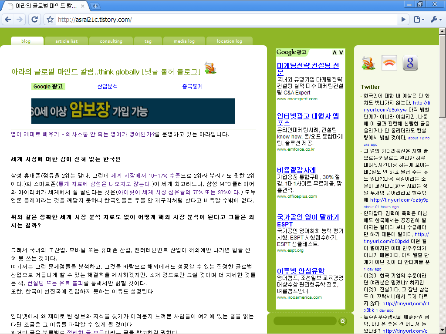
Task: Open the tinyurl.com/dlx3kk Twitter link
Action: click(396, 307)
